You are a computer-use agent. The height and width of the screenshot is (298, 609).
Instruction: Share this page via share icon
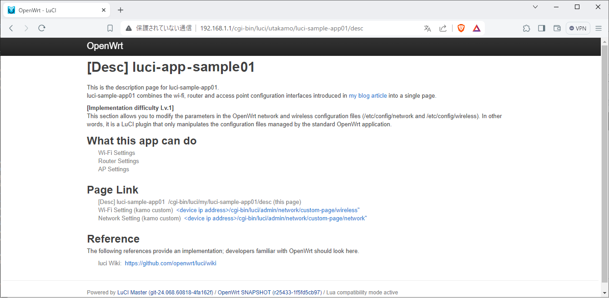tap(443, 28)
